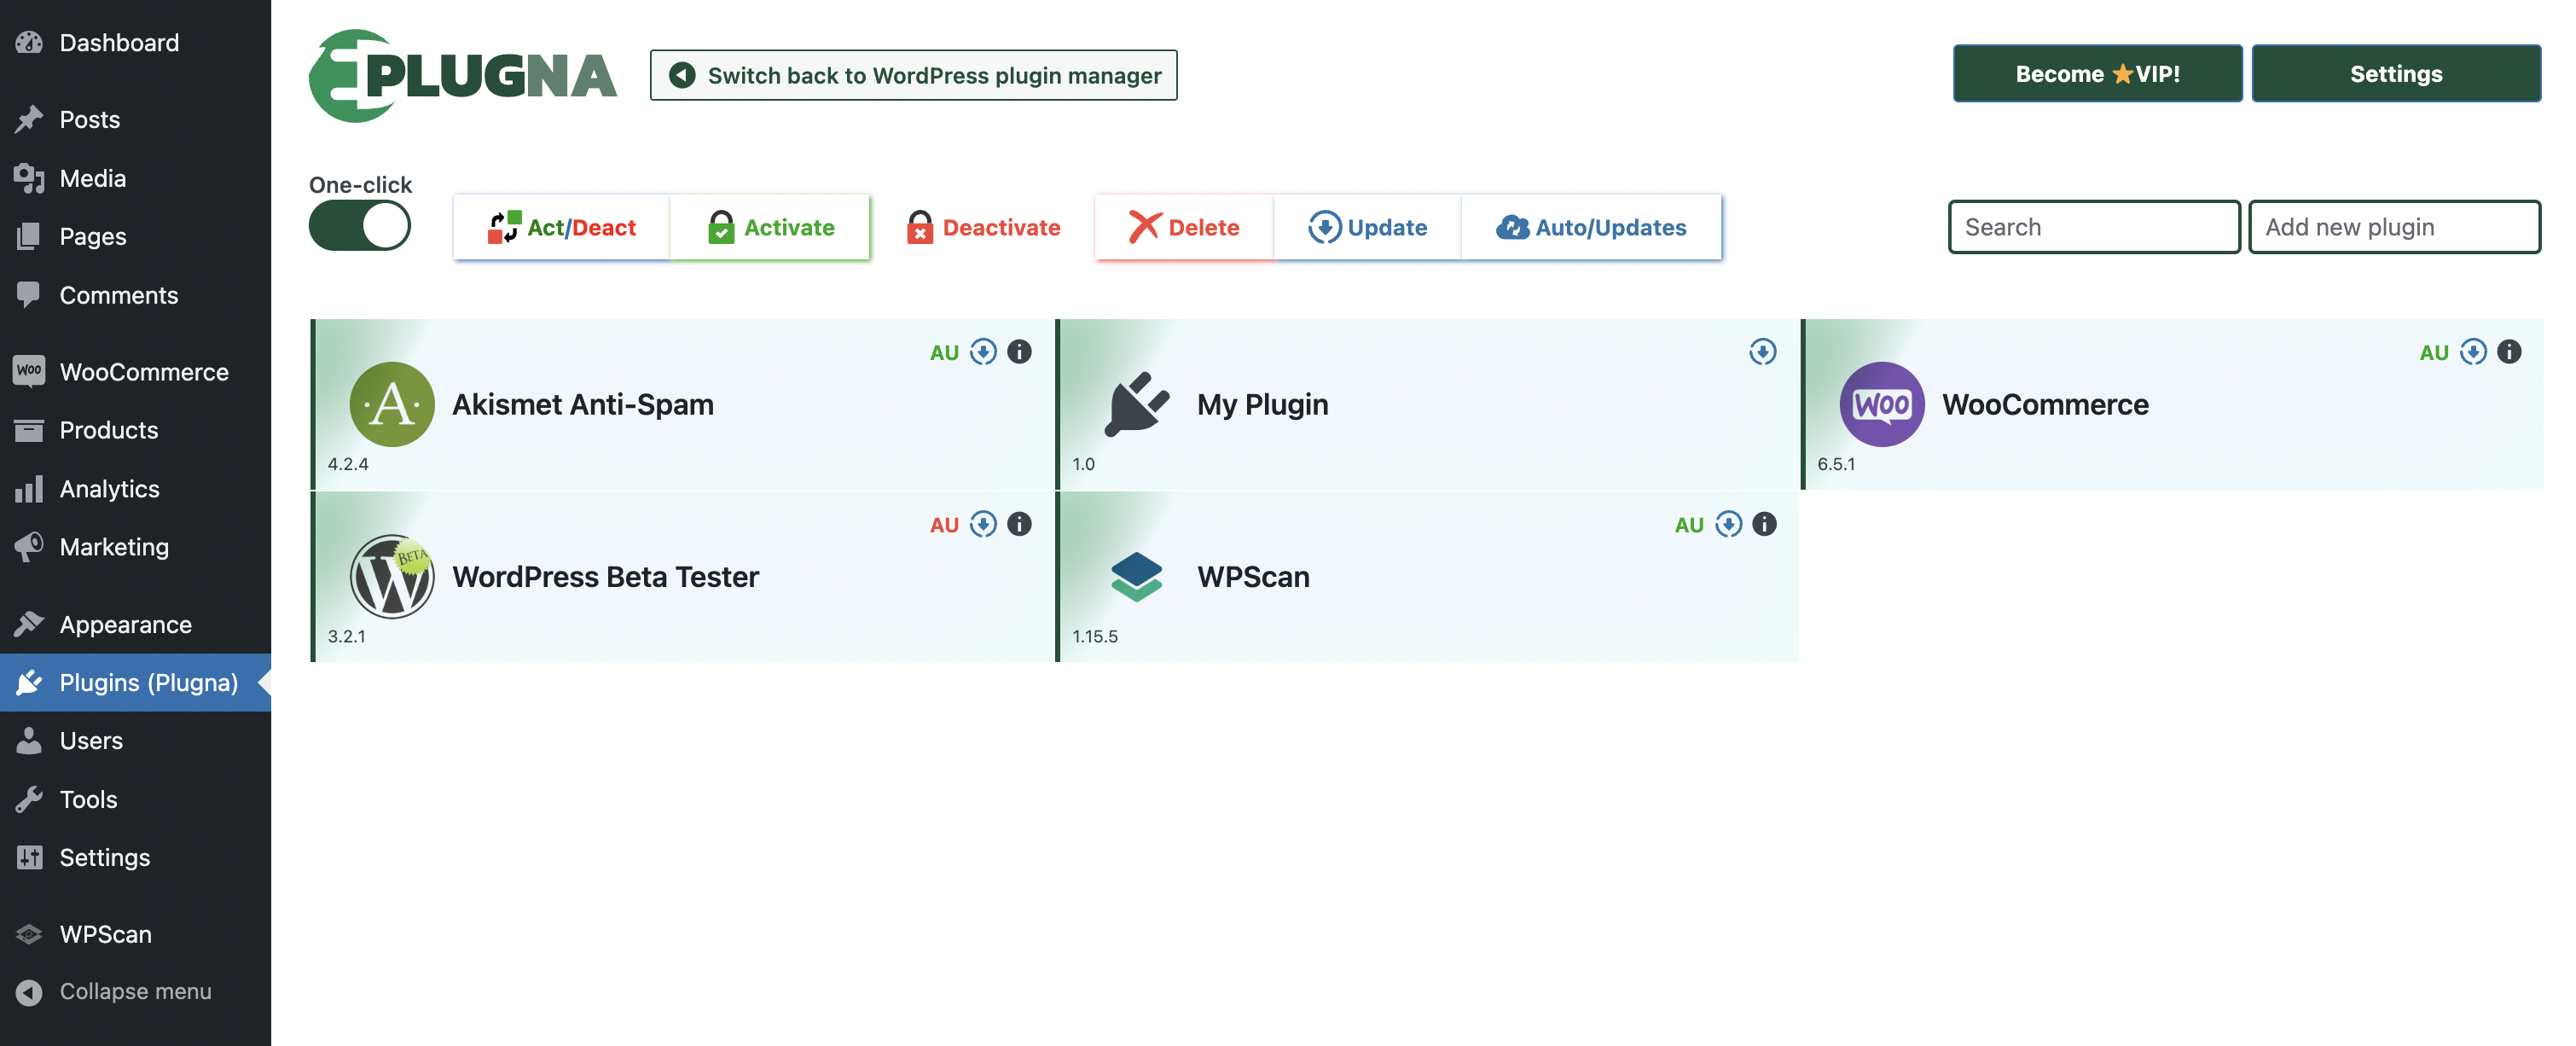This screenshot has width=2576, height=1046.
Task: Open WPScan in the sidebar menu
Action: [135, 934]
